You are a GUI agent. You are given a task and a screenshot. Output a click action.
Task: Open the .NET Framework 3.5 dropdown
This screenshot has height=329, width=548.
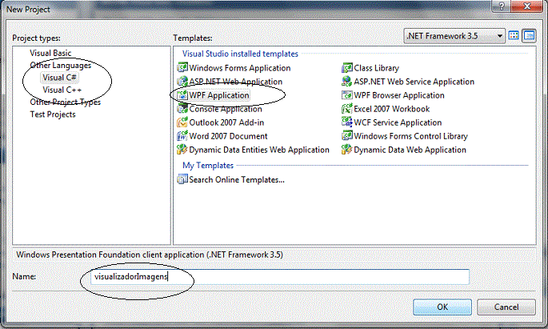click(x=454, y=36)
